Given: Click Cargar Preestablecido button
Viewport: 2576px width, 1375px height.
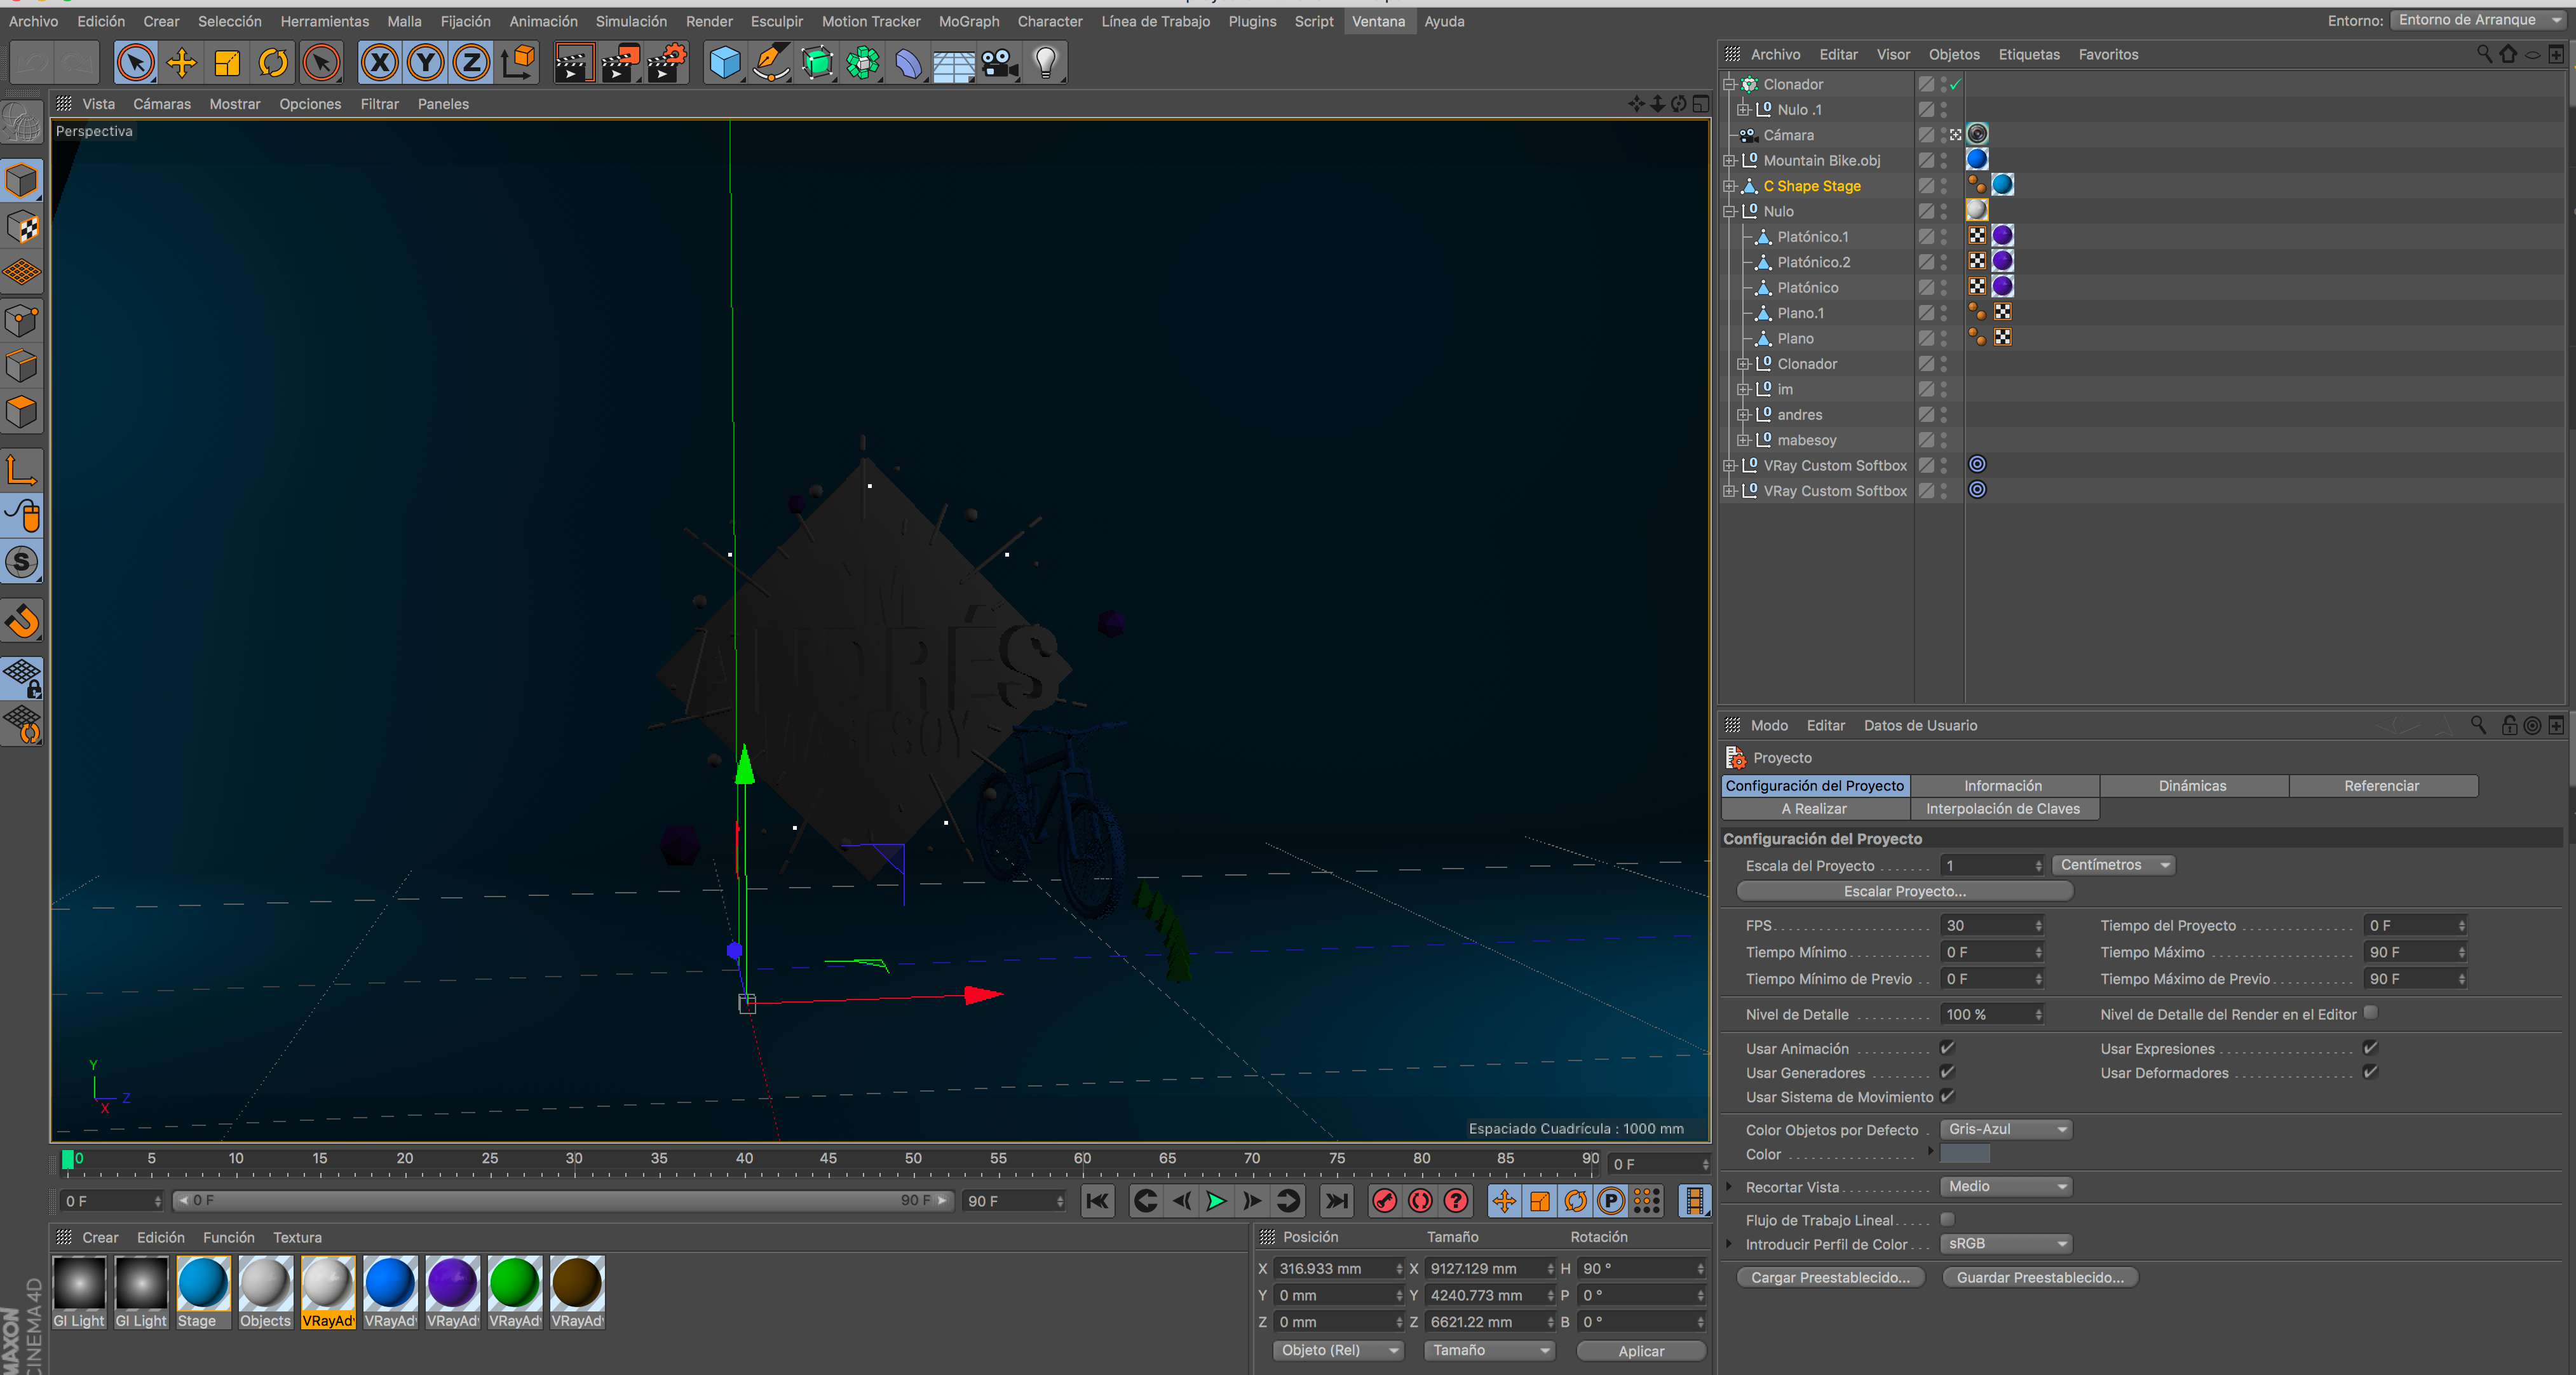Looking at the screenshot, I should [1830, 1278].
